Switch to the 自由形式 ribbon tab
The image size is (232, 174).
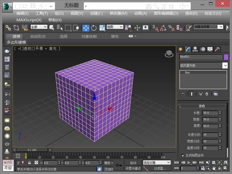pos(38,37)
